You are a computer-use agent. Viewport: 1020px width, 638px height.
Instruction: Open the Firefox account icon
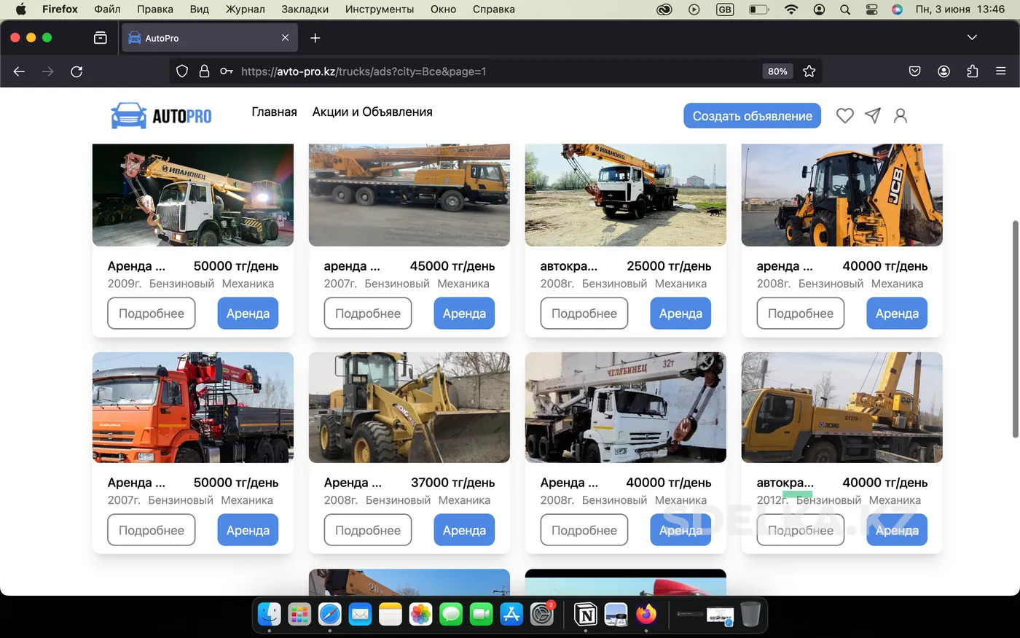coord(943,71)
